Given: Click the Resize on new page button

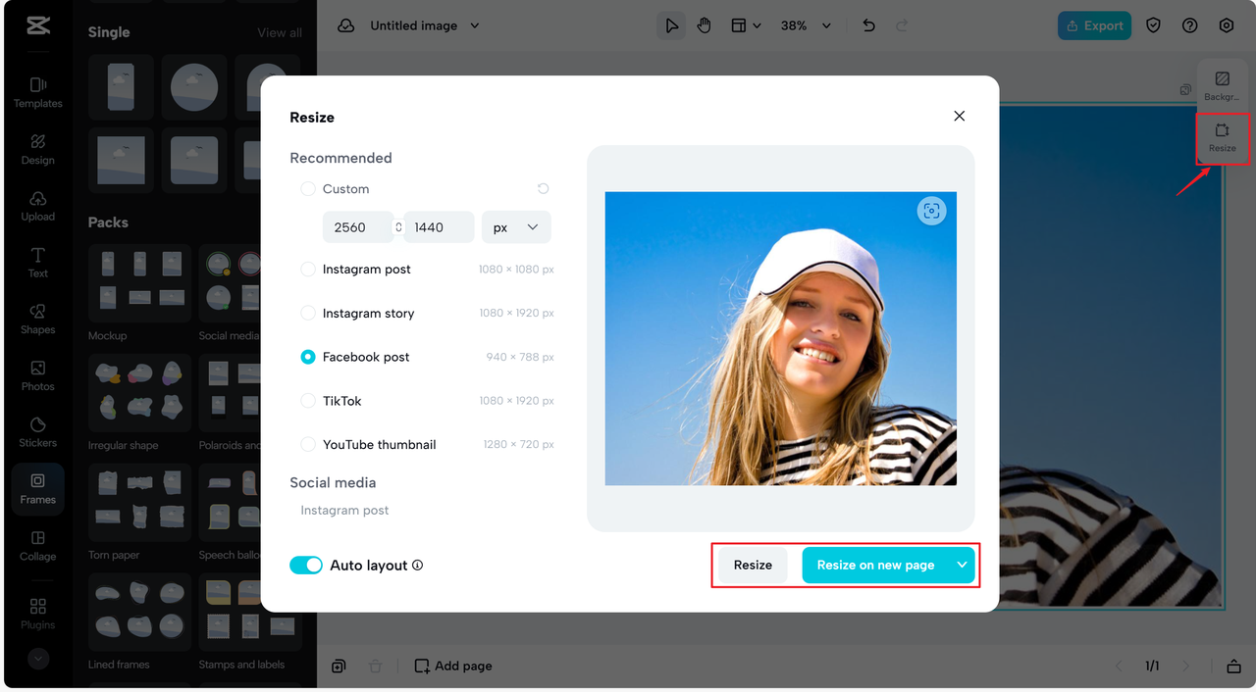Looking at the screenshot, I should tap(875, 565).
